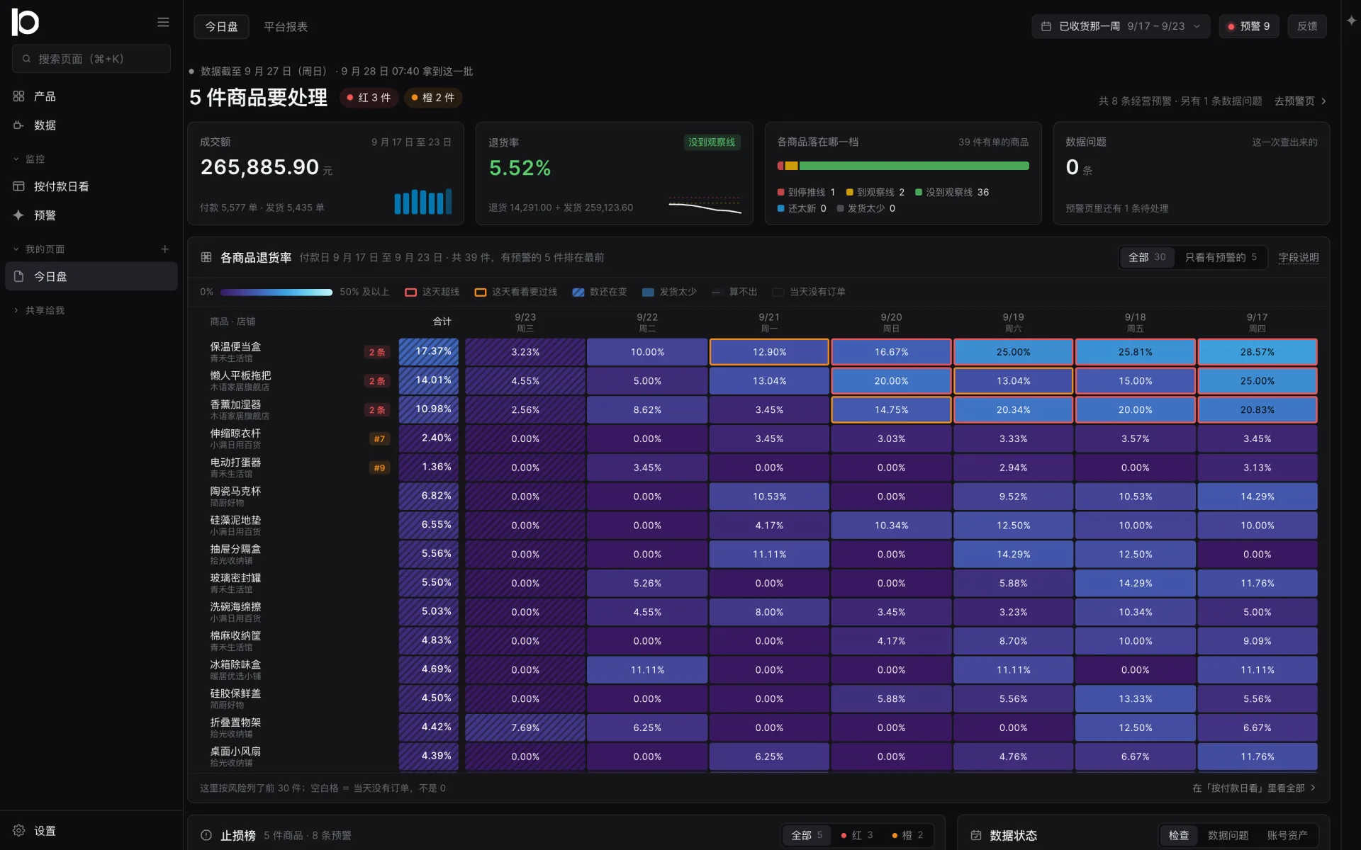Click the calendar icon in the date selector
Viewport: 1361px width, 850px height.
pyautogui.click(x=1046, y=26)
